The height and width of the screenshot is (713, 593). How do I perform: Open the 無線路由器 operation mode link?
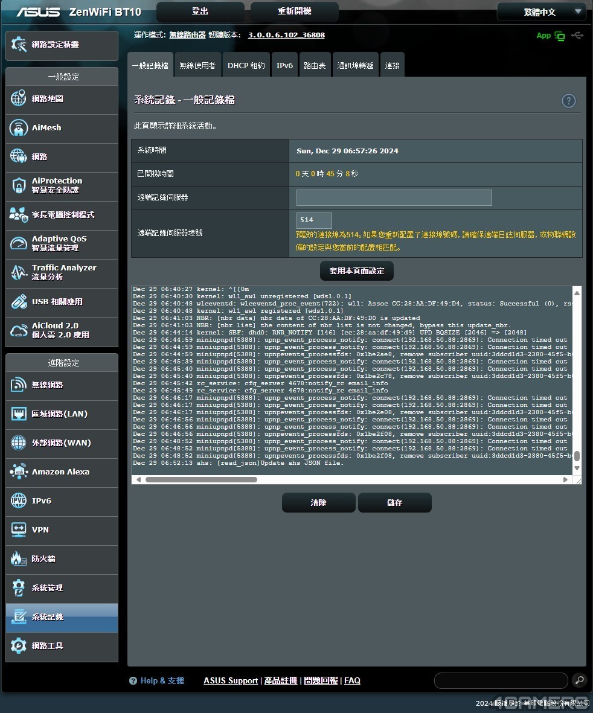187,35
